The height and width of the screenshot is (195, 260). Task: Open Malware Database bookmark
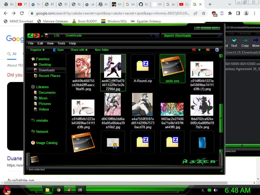(x=53, y=21)
